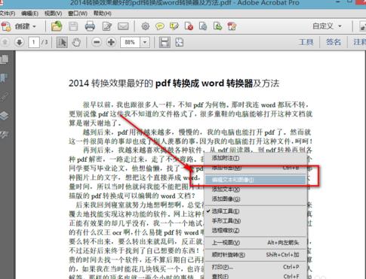This screenshot has height=279, width=366.
Task: Open the page thumbnails sidebar icon
Action: [x=5, y=59]
